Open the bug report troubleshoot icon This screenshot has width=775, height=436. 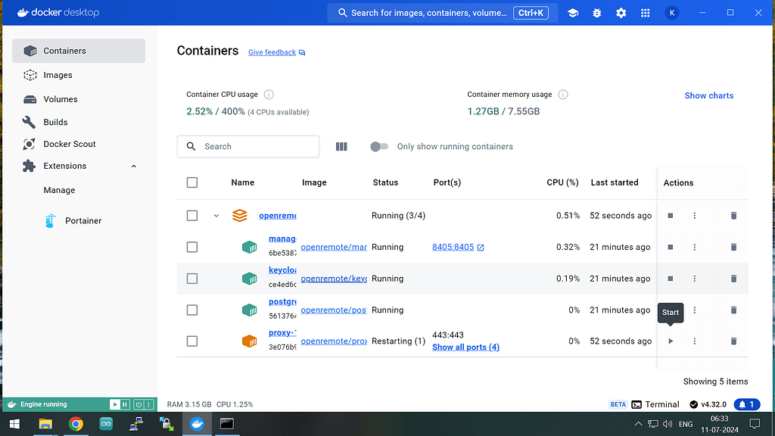click(597, 13)
